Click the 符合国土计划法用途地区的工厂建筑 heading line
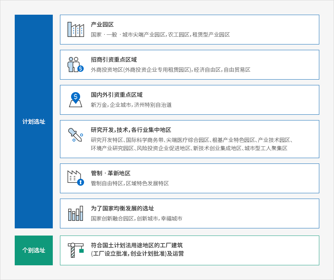334x280 pixels. pyautogui.click(x=137, y=245)
